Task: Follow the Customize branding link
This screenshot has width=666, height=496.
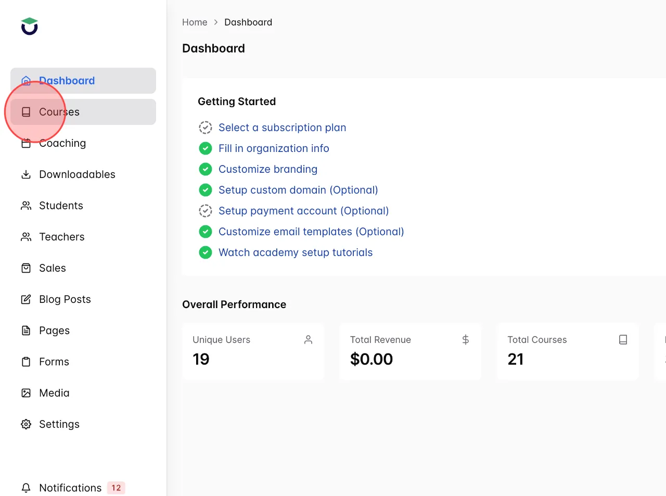Action: point(268,169)
